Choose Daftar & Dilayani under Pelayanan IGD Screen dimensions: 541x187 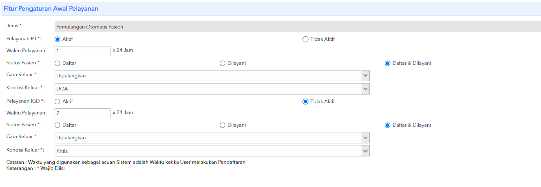click(388, 125)
